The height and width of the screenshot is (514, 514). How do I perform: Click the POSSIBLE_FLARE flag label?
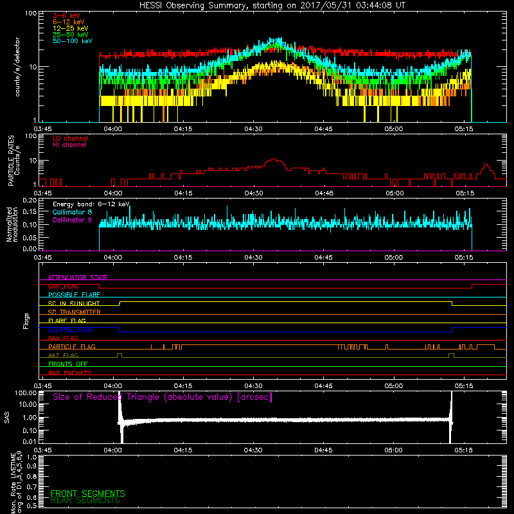point(74,295)
